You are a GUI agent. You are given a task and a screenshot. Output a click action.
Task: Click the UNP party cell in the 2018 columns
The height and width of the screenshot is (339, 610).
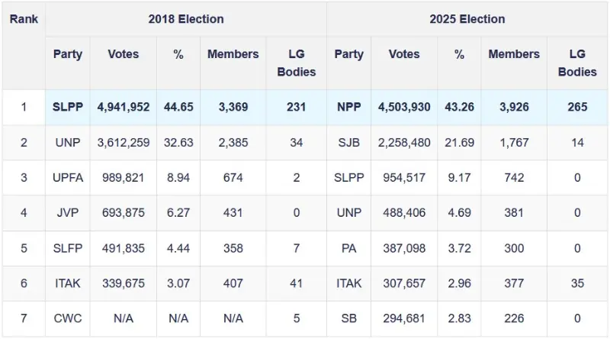68,143
